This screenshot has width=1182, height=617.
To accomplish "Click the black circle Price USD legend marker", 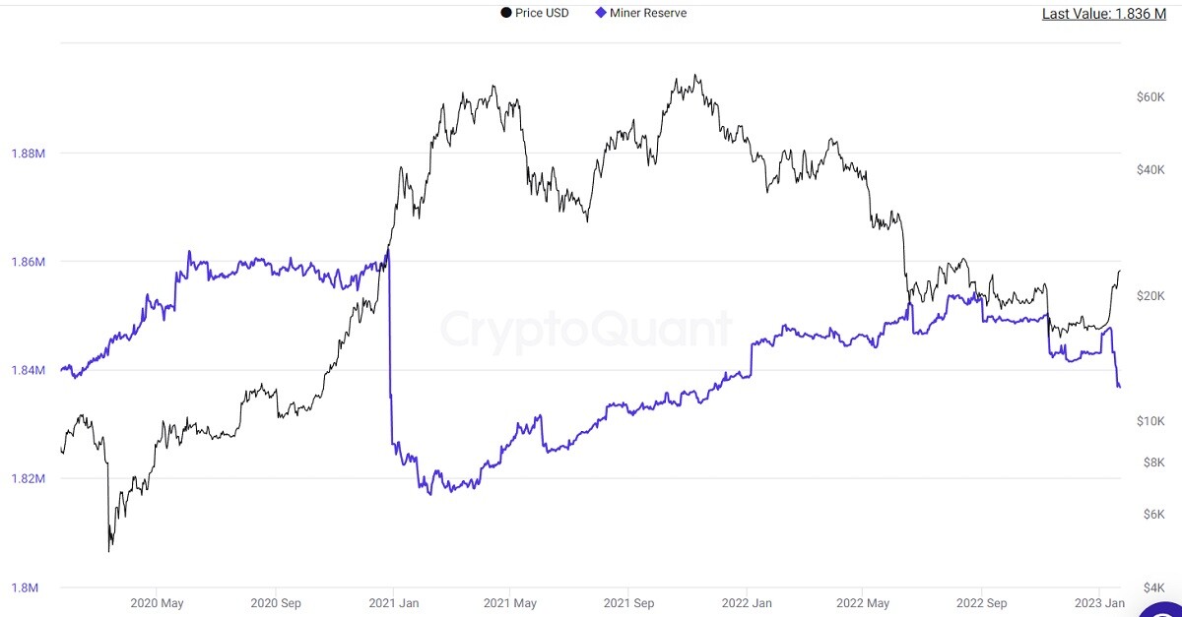I will pos(506,13).
